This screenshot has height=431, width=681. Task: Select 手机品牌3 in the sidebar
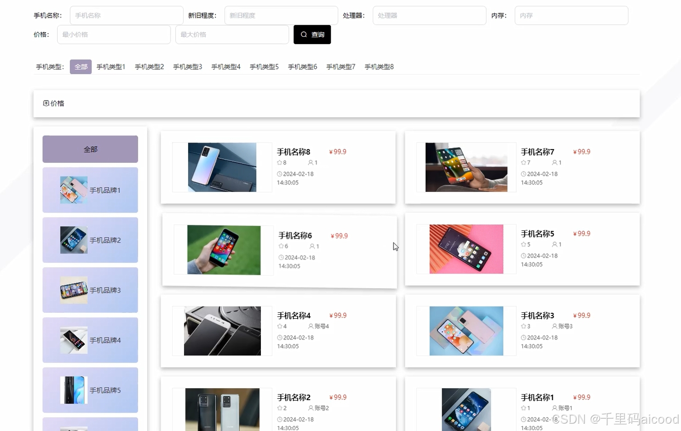click(x=90, y=290)
